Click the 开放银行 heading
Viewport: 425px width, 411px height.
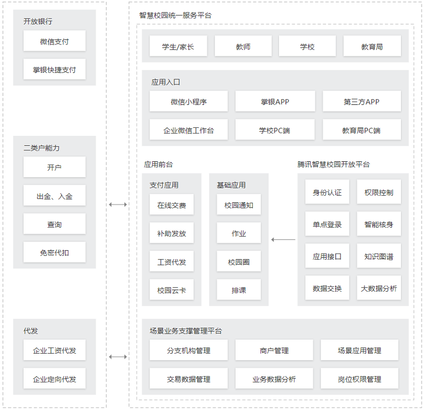[38, 21]
